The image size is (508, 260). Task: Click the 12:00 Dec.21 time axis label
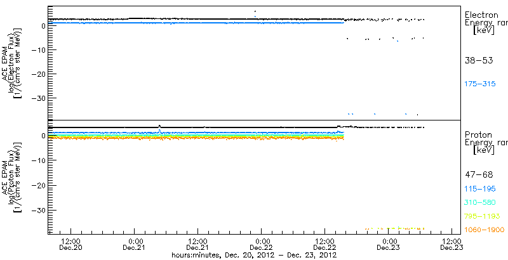click(197, 245)
